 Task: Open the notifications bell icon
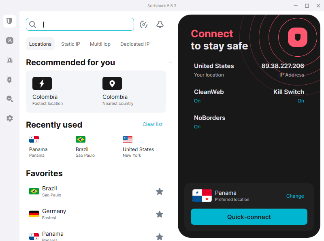(x=160, y=24)
